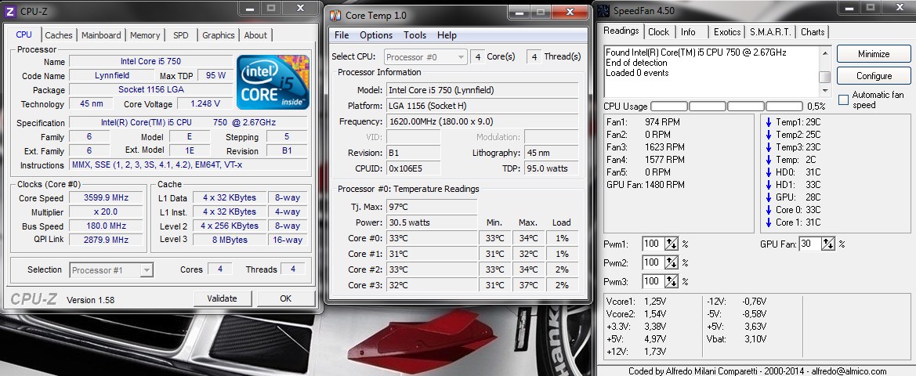Open the Options menu in Core Temp

point(376,35)
